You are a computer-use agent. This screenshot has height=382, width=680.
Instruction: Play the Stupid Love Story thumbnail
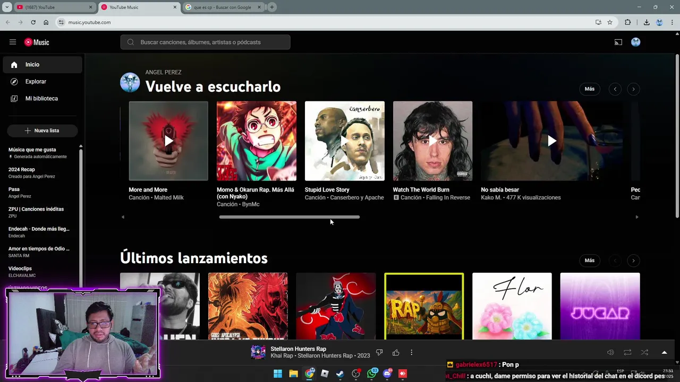(345, 141)
